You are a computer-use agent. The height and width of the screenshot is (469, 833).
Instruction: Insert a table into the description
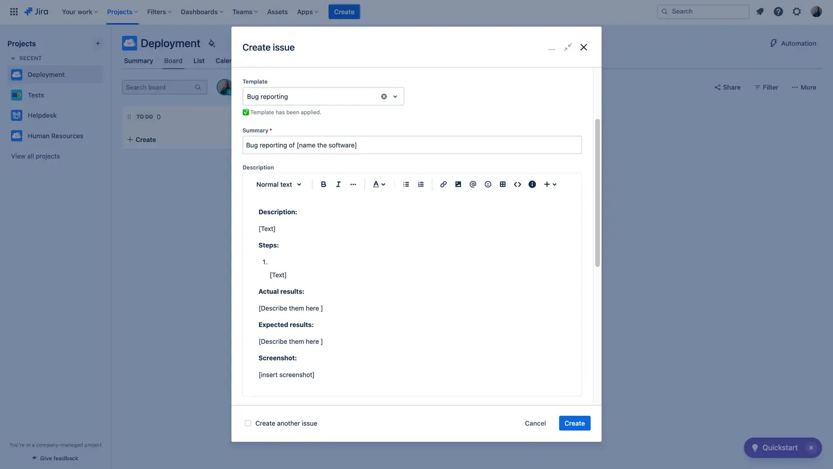click(x=503, y=184)
